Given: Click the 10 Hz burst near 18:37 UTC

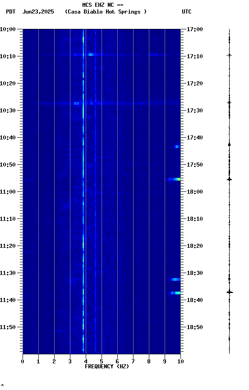Looking at the screenshot, I should pos(175,293).
